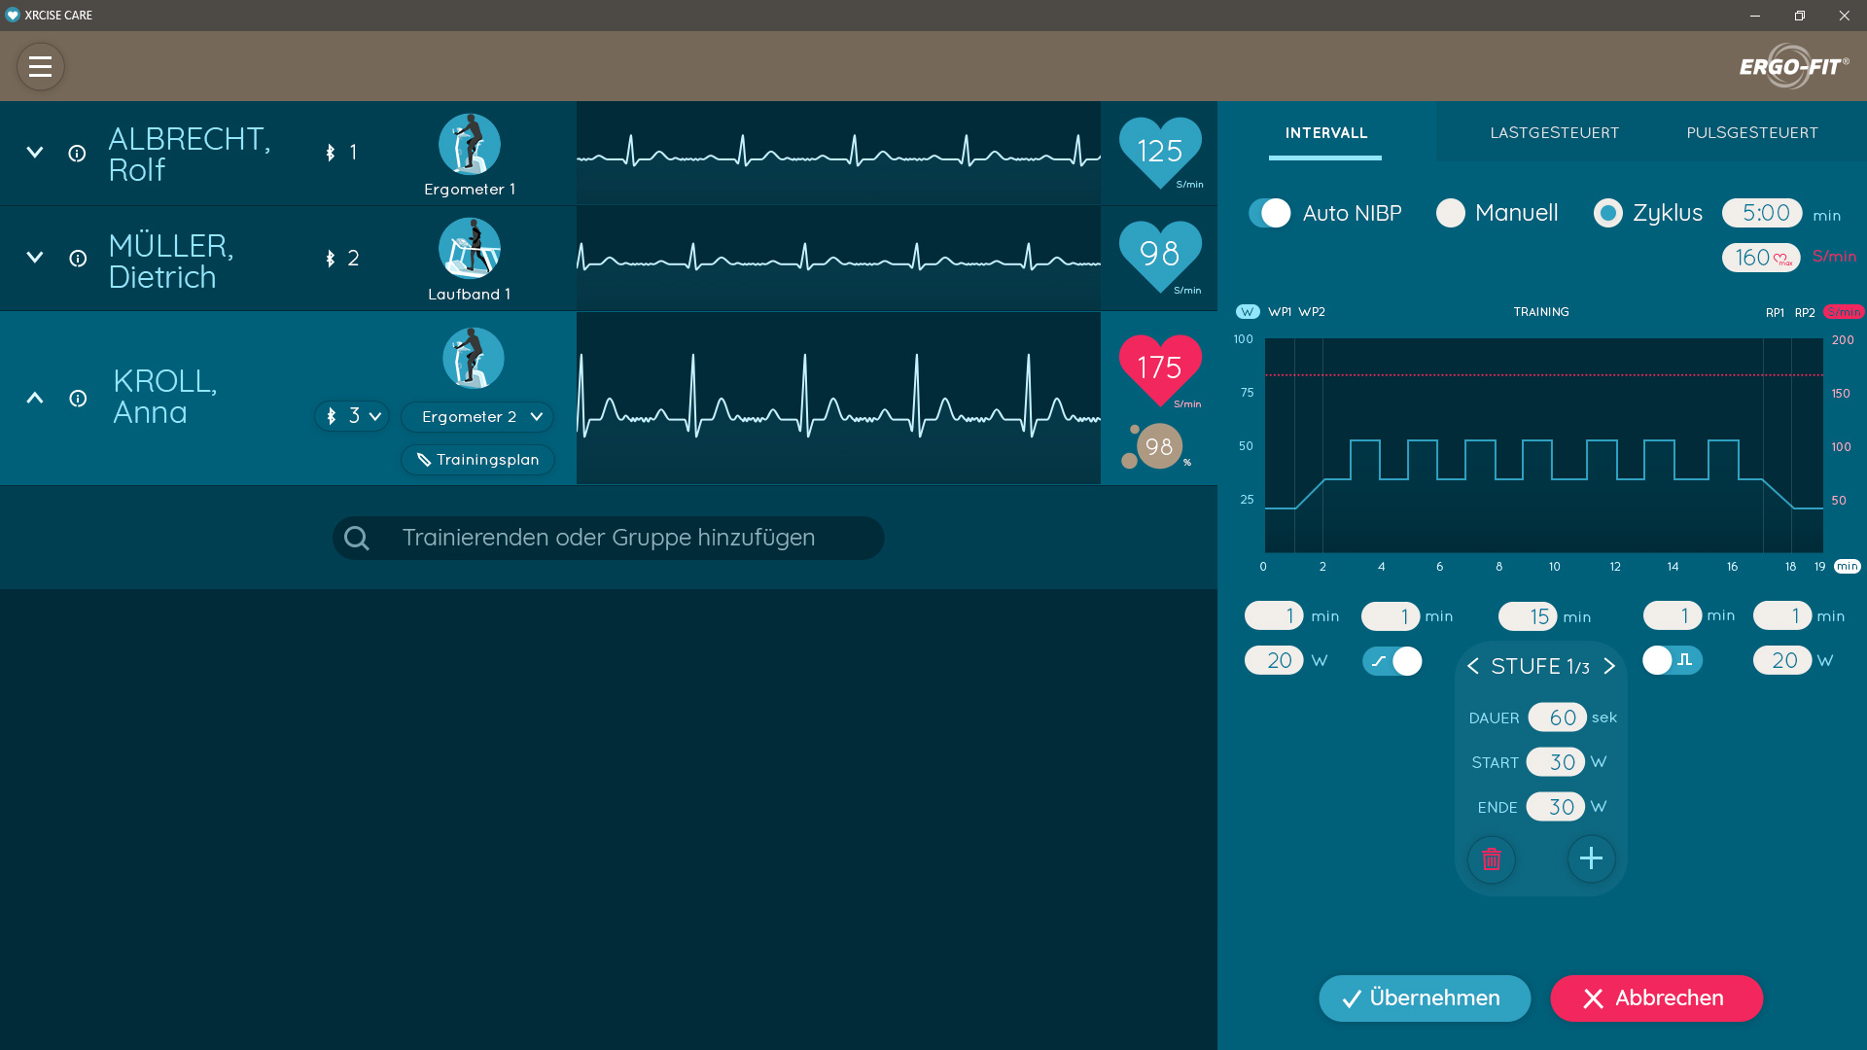This screenshot has width=1867, height=1050.
Task: Collapse the Kroll, Anna row
Action: click(x=35, y=398)
